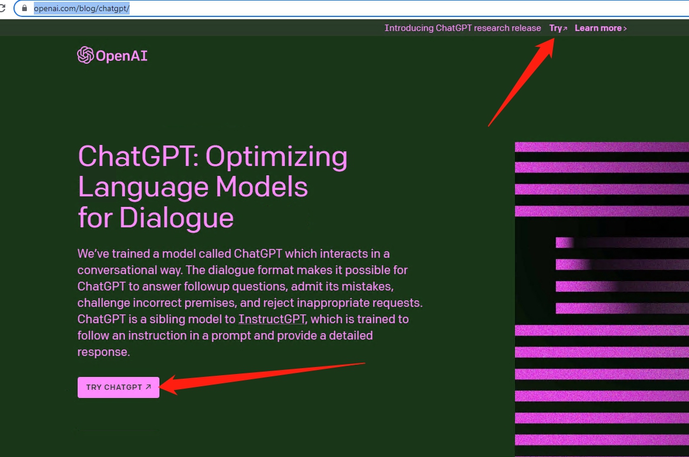Viewport: 689px width, 457px height.
Task: Click the Try link in top banner
Action: [558, 28]
